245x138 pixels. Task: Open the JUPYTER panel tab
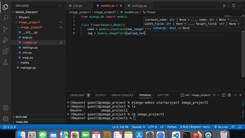(163, 95)
